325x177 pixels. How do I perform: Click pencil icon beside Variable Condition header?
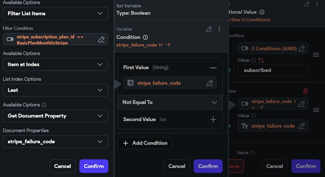tap(209, 29)
